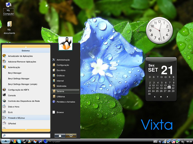Open Escritório category
Image resolution: width=193 pixels, height=144 pixels.
(x=66, y=70)
